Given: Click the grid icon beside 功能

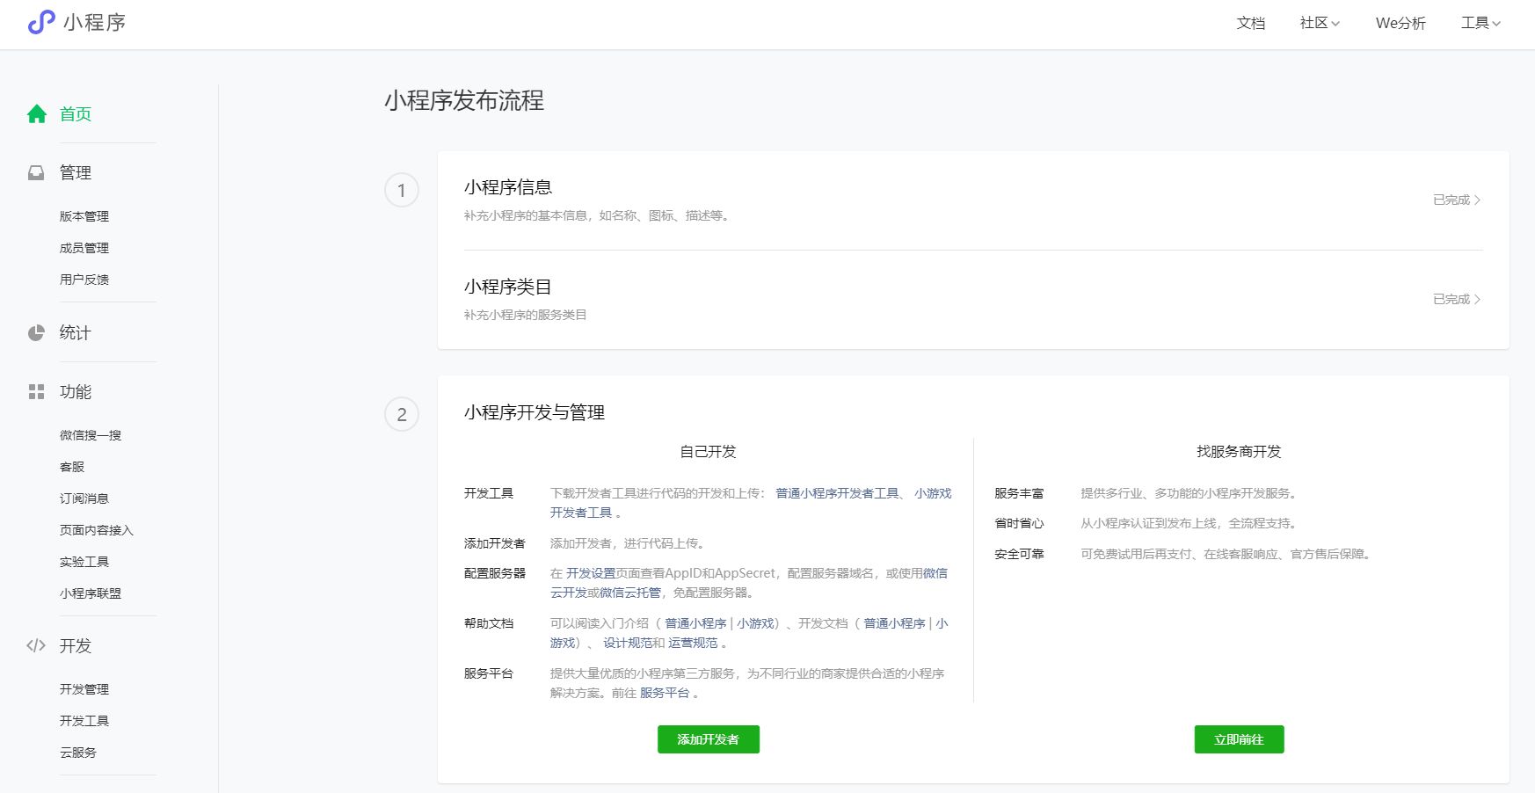Looking at the screenshot, I should click(36, 391).
